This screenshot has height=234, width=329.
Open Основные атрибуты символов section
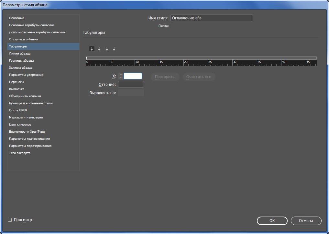[x=43, y=25]
